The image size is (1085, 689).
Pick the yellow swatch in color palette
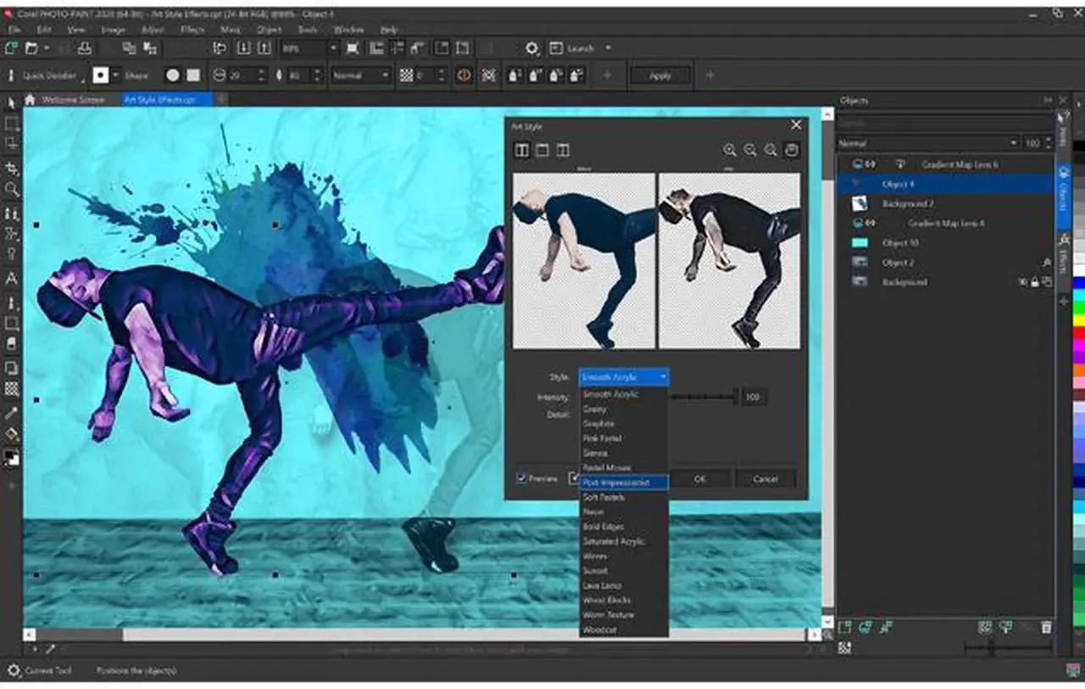(1078, 319)
